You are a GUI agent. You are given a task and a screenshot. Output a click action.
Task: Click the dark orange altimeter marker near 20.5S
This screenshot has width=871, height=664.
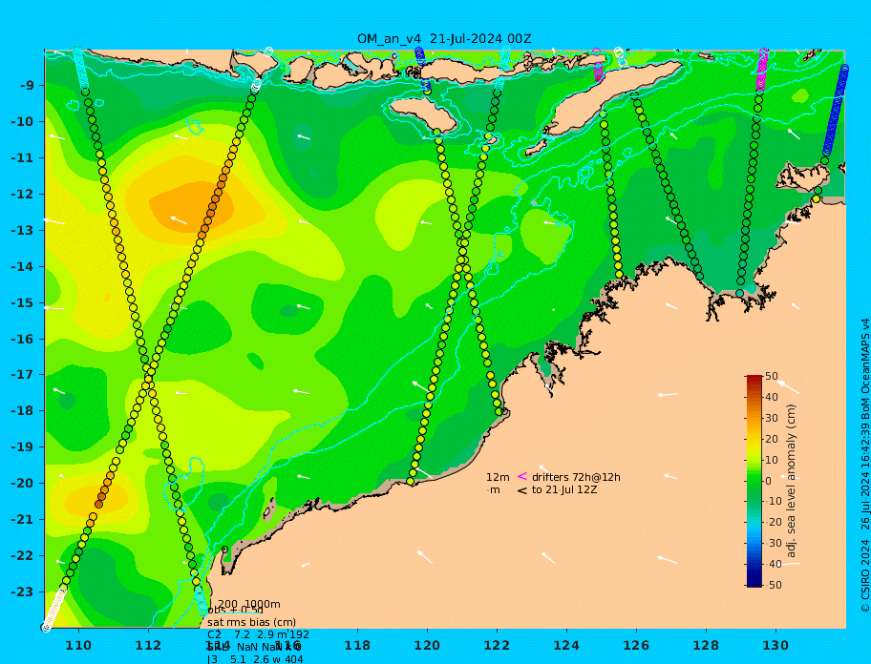(x=99, y=504)
